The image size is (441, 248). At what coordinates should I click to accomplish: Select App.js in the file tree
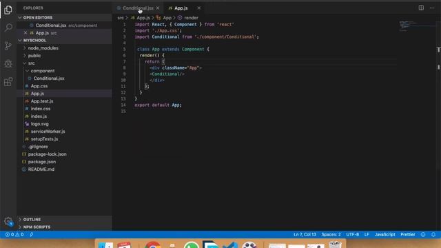click(37, 94)
